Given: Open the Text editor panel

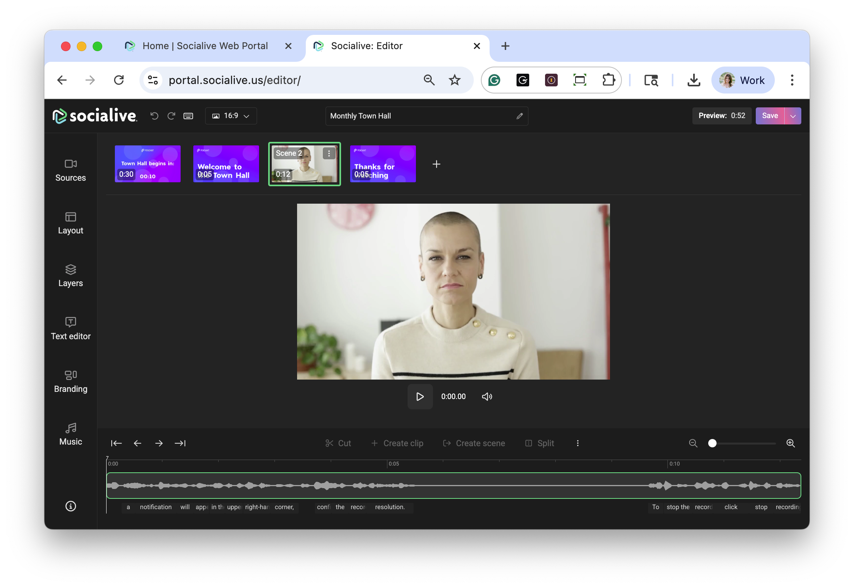Looking at the screenshot, I should [x=71, y=328].
